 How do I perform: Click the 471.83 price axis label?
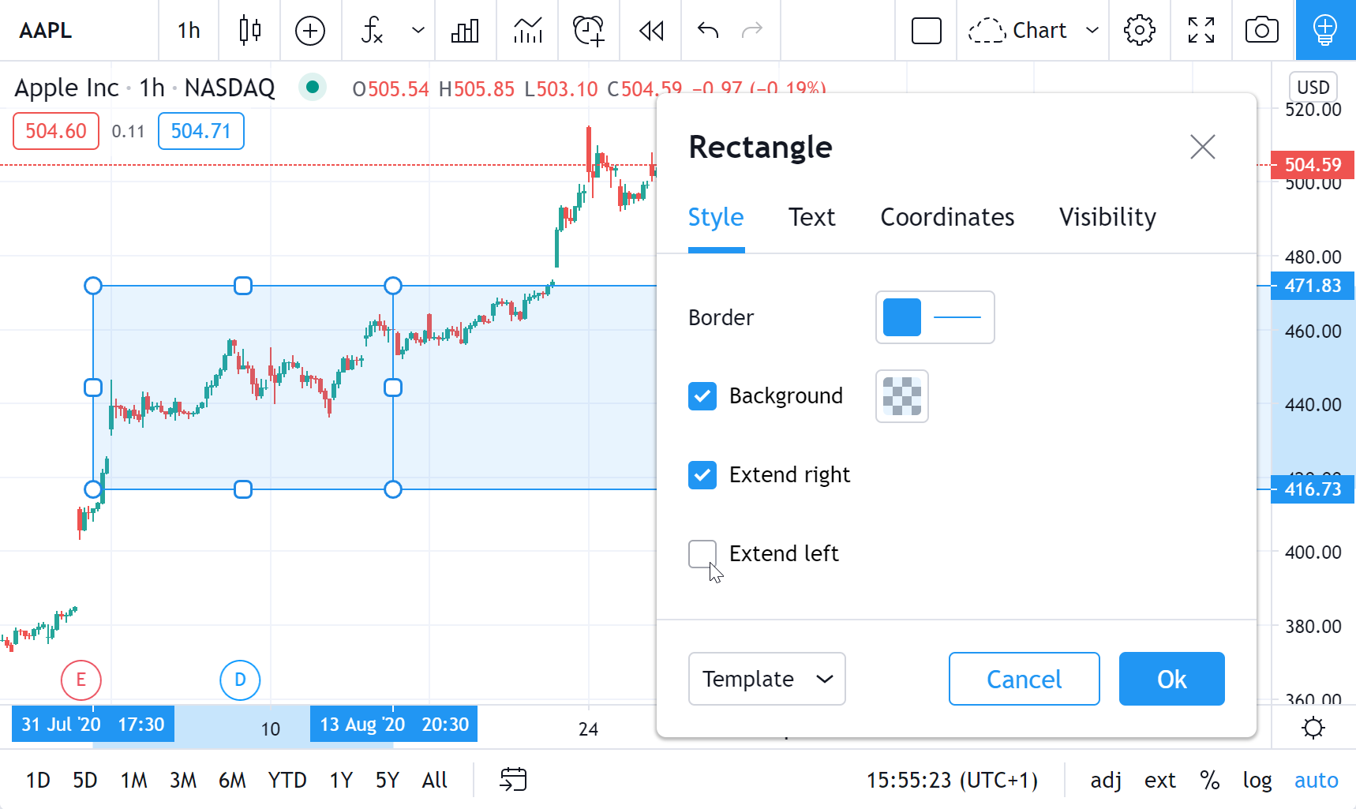click(1313, 286)
